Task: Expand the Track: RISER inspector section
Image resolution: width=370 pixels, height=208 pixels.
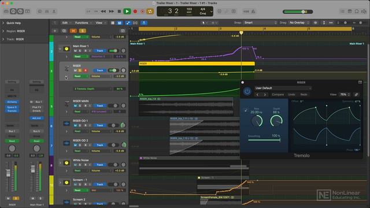Action: (x=3, y=39)
